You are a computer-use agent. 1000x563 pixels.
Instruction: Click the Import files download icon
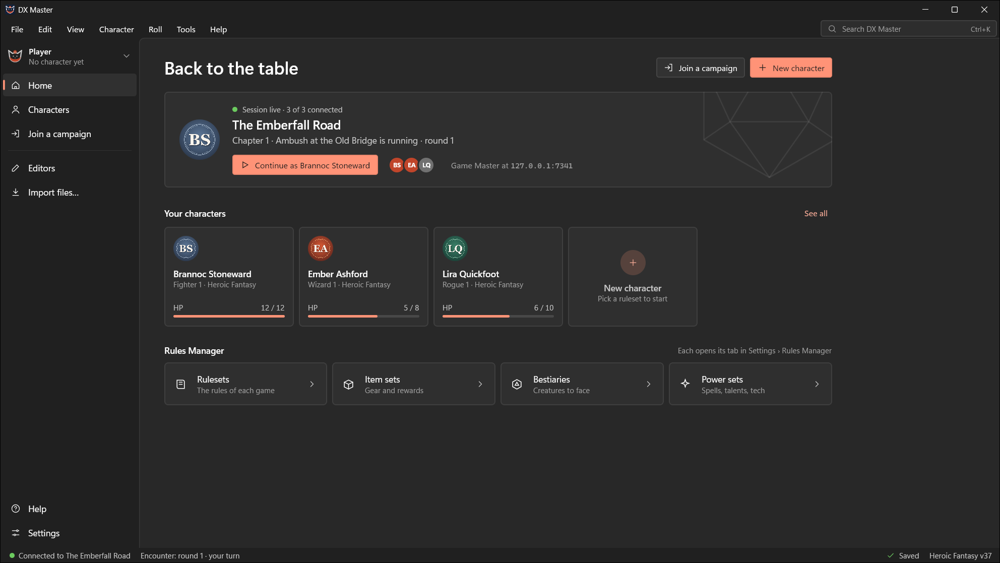(x=16, y=192)
